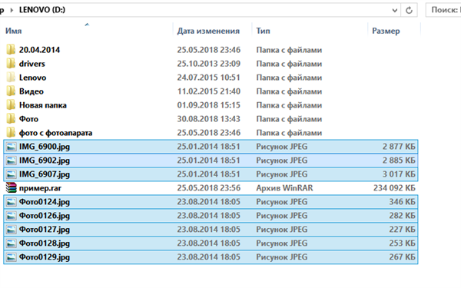The width and height of the screenshot is (461, 288).
Task: Click the Видео folder icon
Action: pyautogui.click(x=11, y=91)
